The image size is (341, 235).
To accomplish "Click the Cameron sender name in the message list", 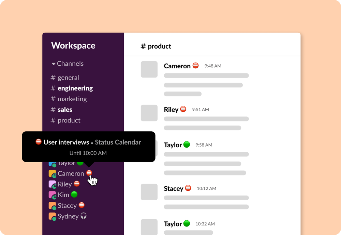I will point(177,66).
